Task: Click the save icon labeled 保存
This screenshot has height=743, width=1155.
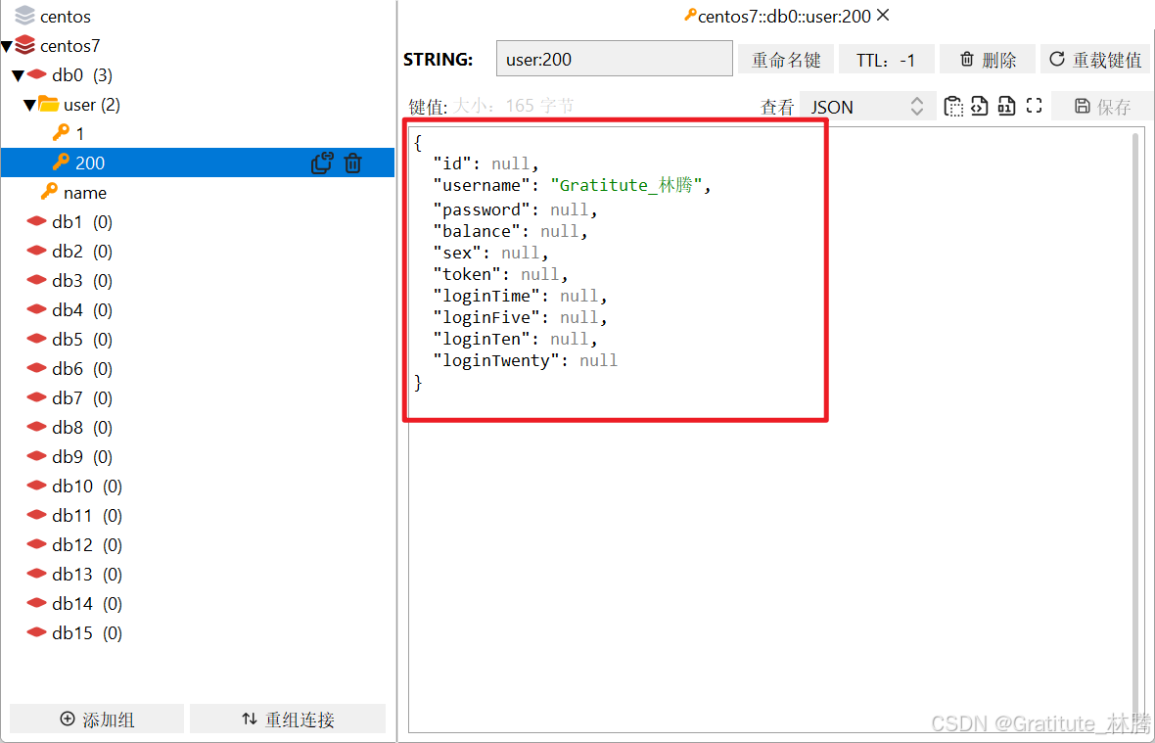Action: click(1101, 106)
